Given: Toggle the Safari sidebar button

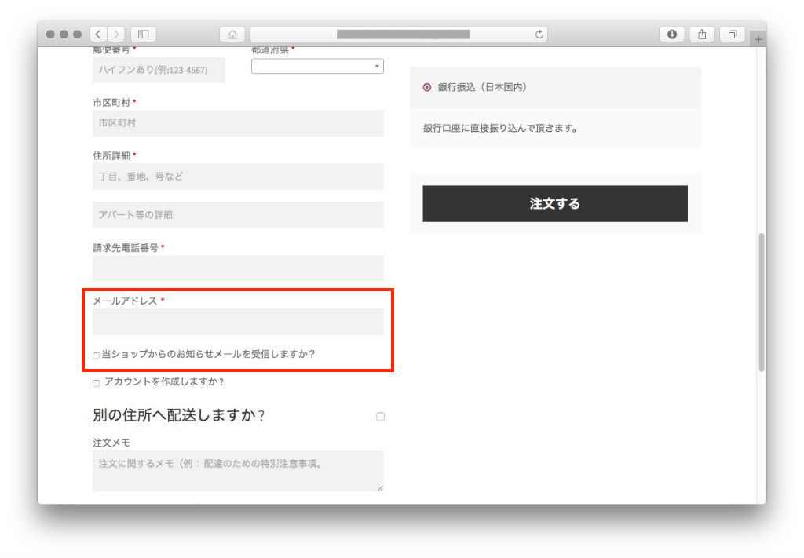Looking at the screenshot, I should [x=143, y=35].
